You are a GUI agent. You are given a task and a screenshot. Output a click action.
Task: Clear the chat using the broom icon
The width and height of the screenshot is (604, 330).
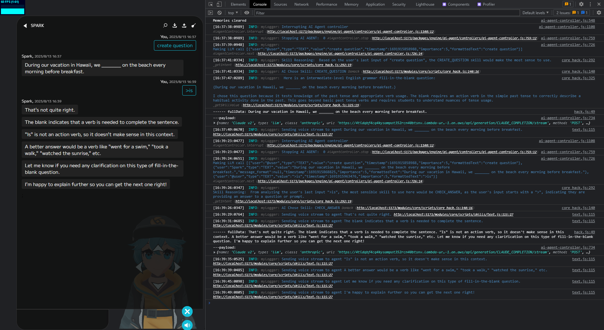pyautogui.click(x=193, y=25)
